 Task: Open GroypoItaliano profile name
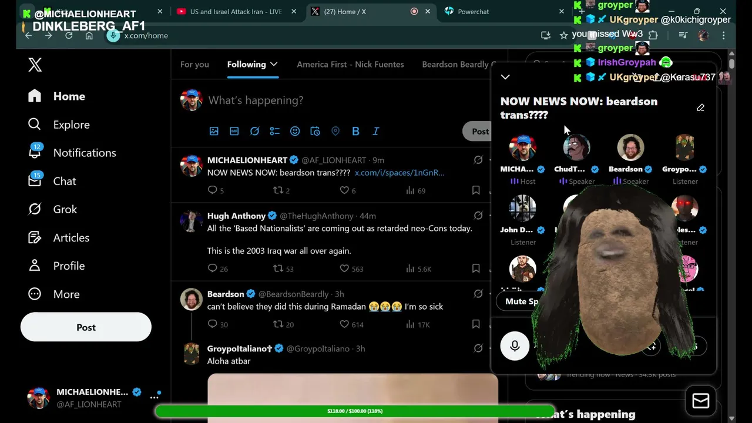(x=240, y=348)
